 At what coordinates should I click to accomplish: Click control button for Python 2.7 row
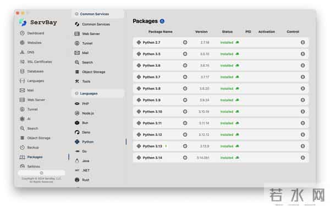pyautogui.click(x=302, y=42)
